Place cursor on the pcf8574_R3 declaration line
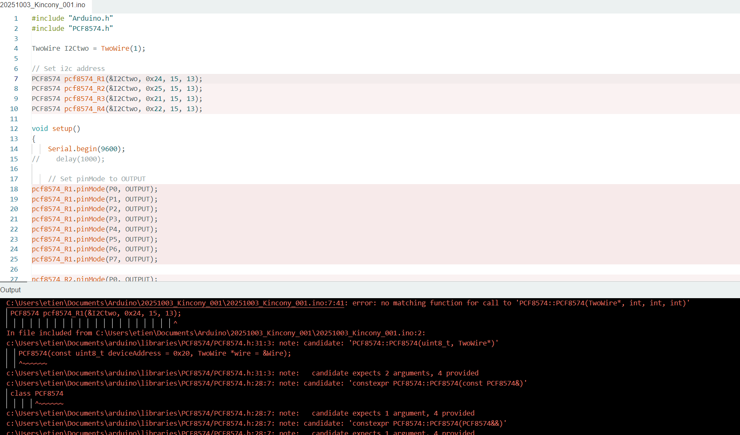 click(117, 99)
